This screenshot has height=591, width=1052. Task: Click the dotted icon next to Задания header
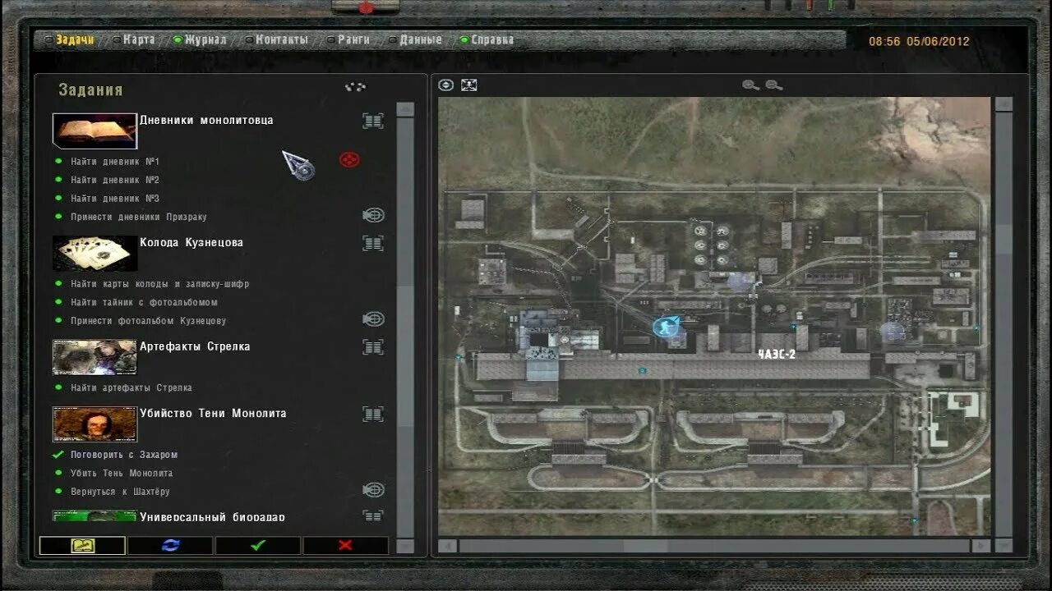point(355,86)
